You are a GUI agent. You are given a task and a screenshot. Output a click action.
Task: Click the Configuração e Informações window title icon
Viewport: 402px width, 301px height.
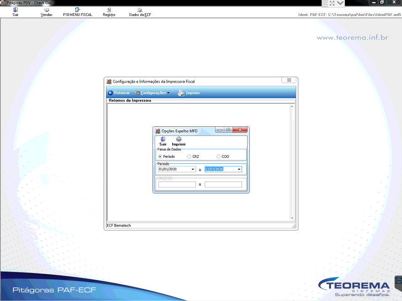(109, 81)
